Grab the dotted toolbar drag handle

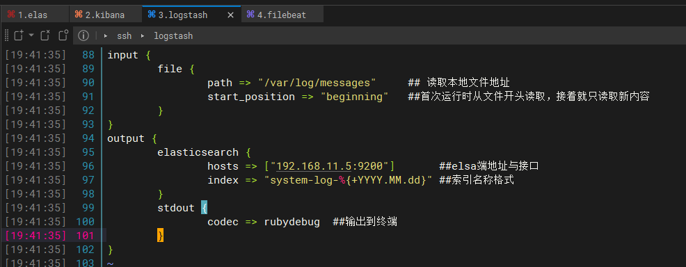click(6, 35)
